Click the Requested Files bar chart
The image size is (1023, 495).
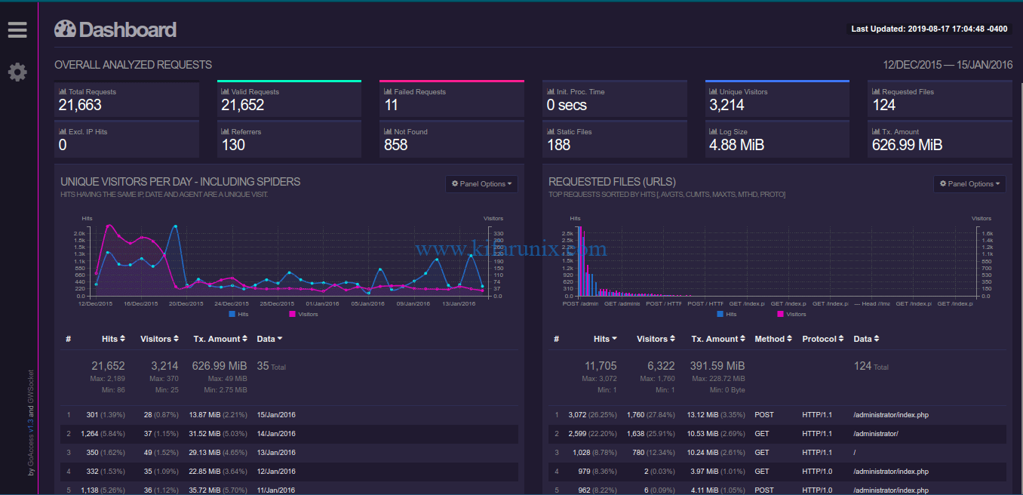tap(778, 260)
